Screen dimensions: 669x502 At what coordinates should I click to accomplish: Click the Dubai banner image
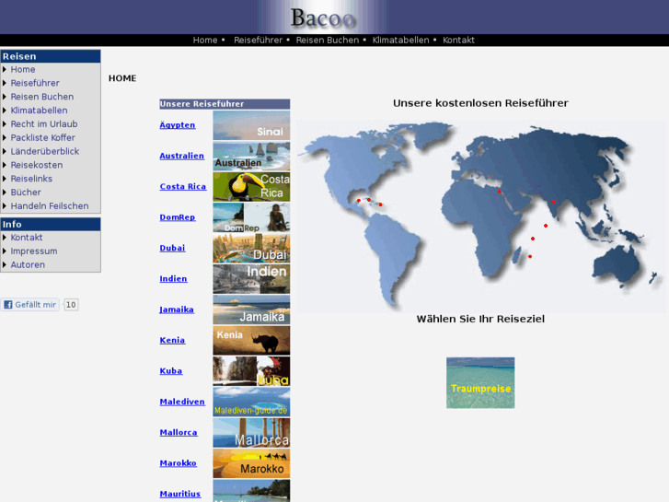click(x=251, y=248)
